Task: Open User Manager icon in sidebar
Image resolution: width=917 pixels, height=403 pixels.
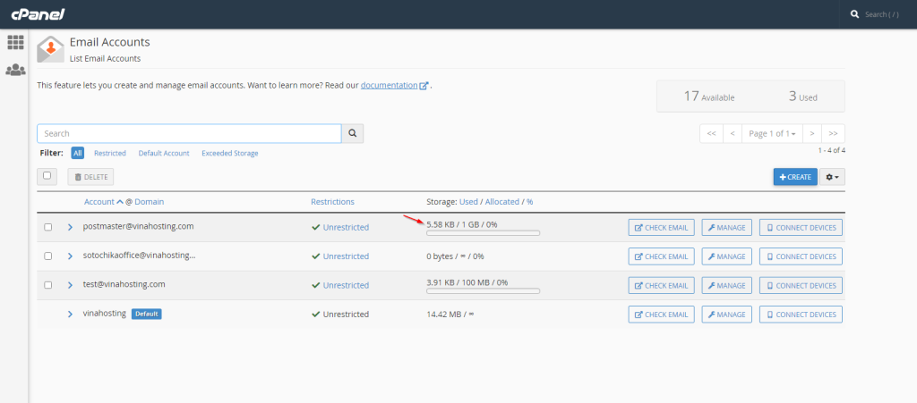Action: 15,70
